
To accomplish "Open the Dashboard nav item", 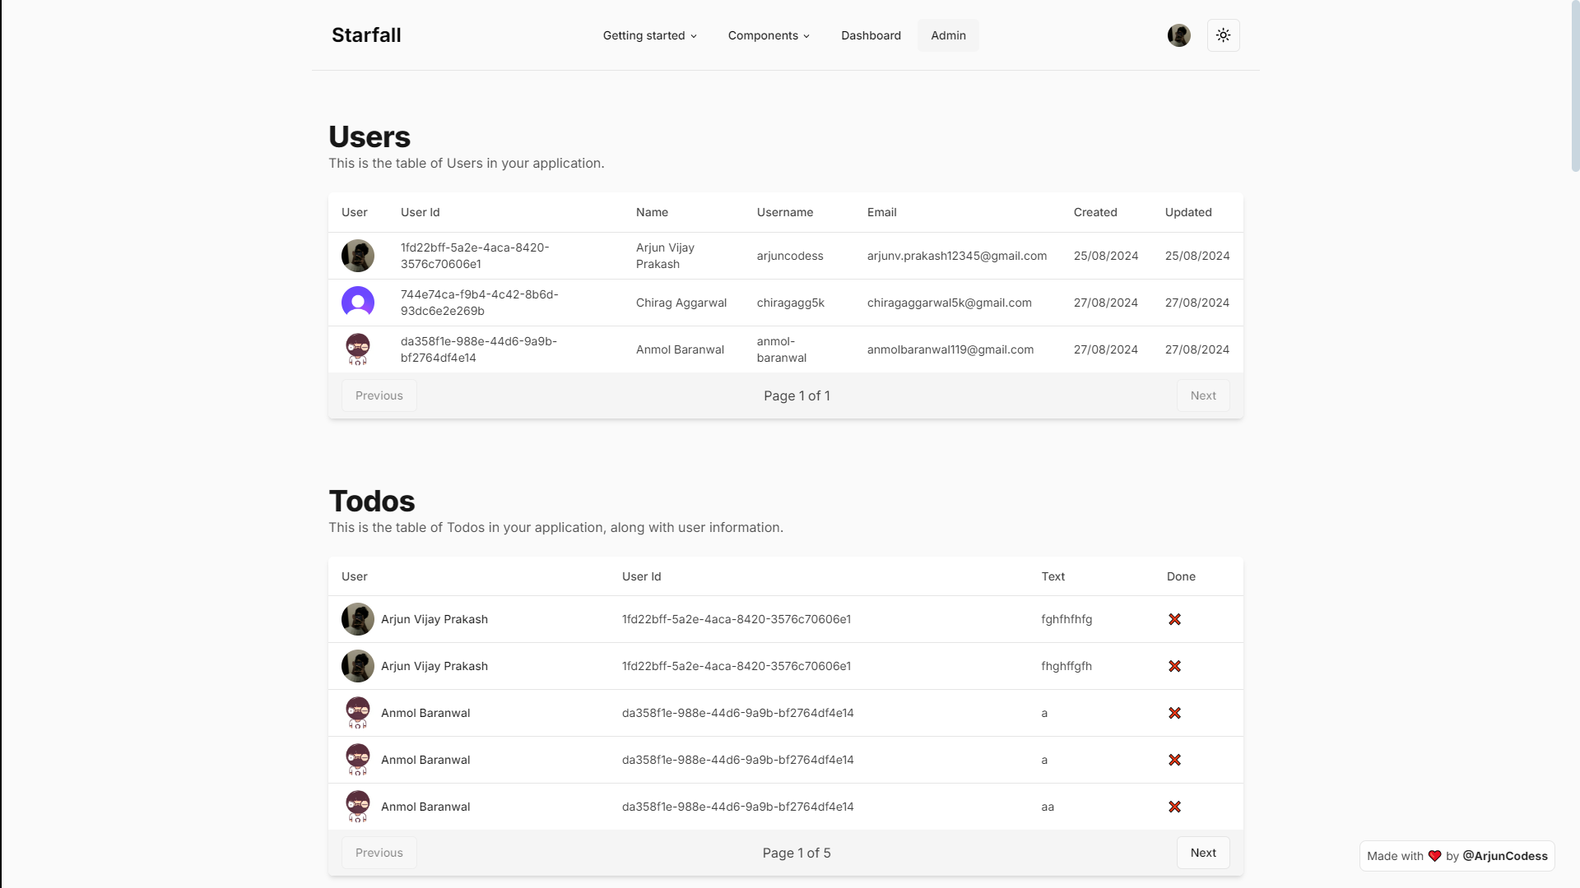I will tap(871, 35).
